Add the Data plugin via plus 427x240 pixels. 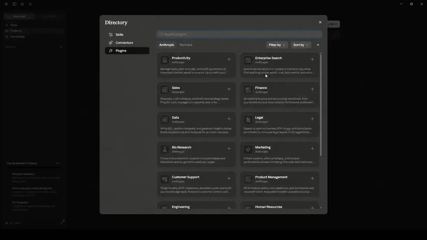(x=229, y=119)
